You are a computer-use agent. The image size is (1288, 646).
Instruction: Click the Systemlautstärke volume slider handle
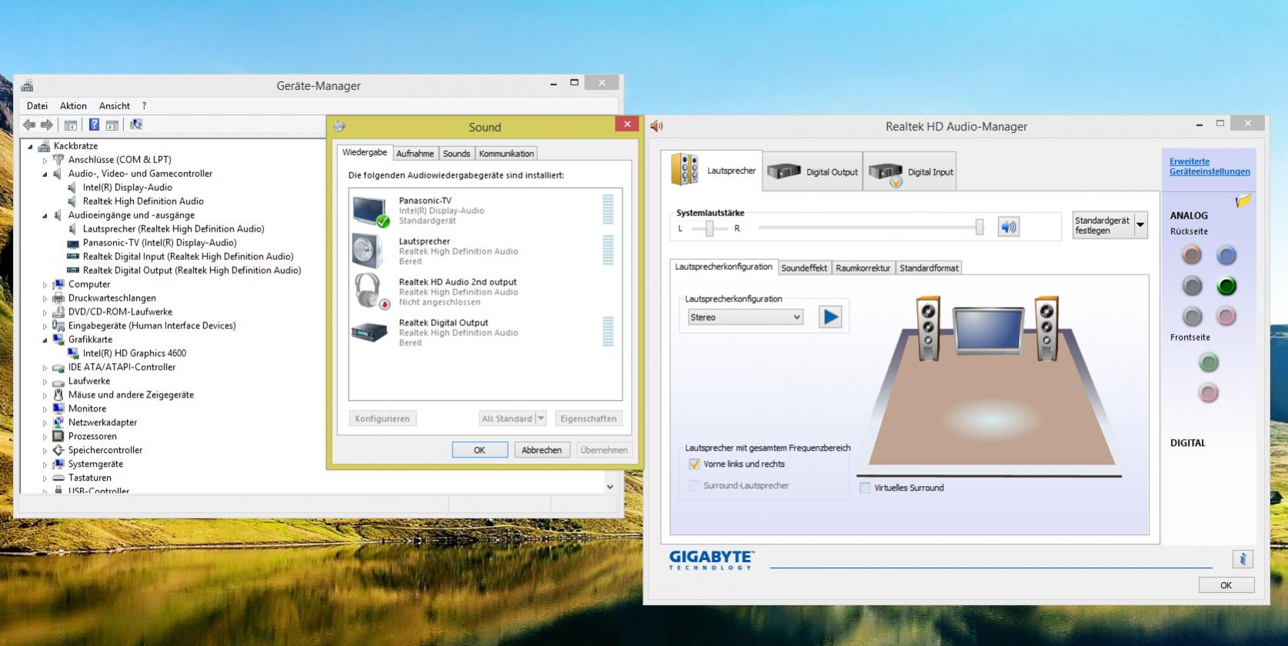[x=979, y=227]
